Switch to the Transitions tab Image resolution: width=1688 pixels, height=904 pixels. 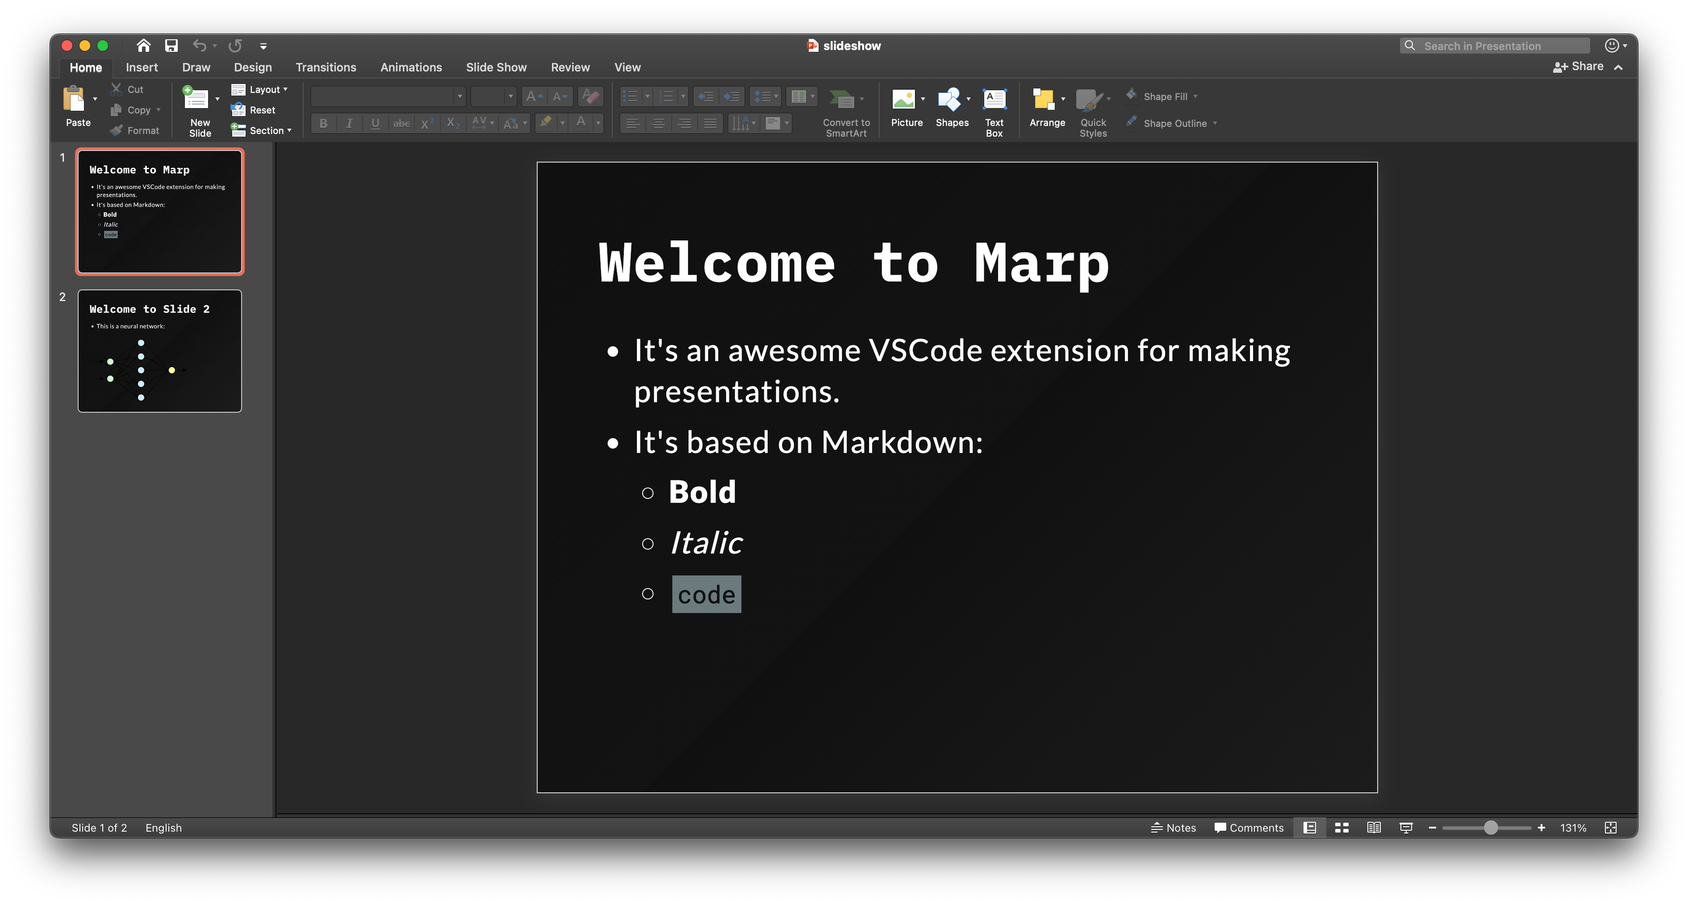click(326, 67)
